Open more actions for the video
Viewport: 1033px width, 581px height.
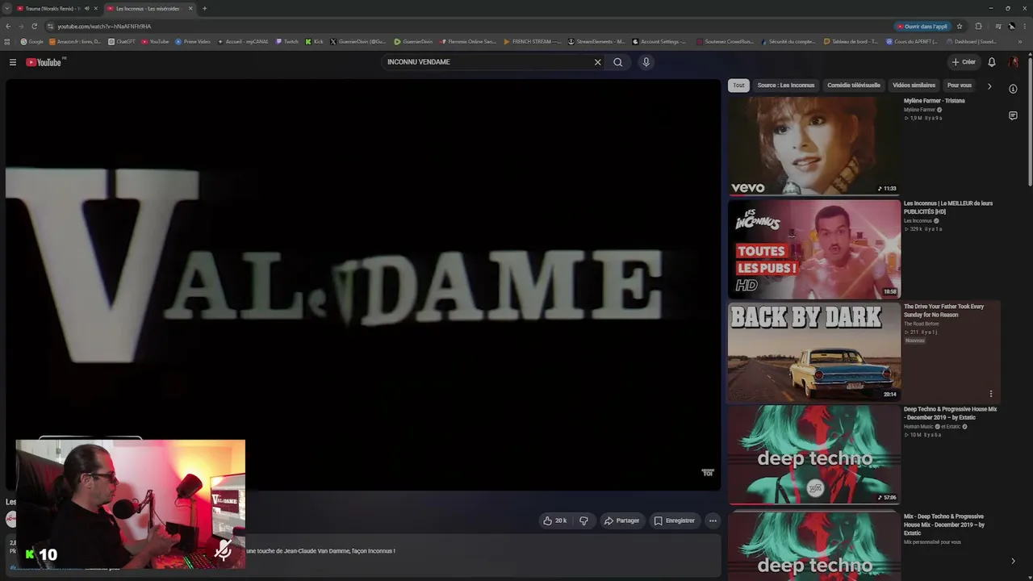point(713,520)
